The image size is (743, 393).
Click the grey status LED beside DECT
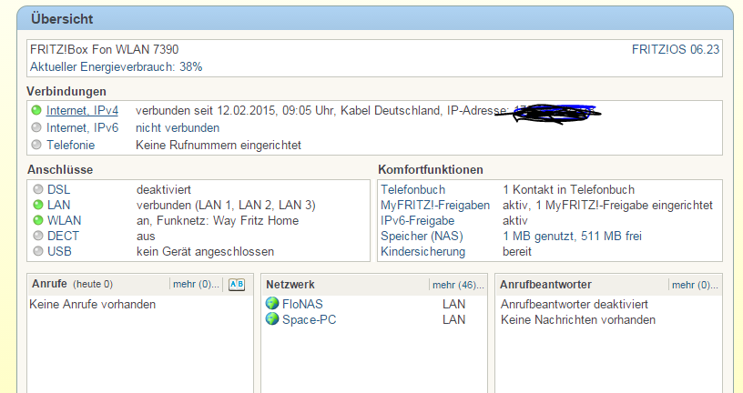(x=38, y=236)
